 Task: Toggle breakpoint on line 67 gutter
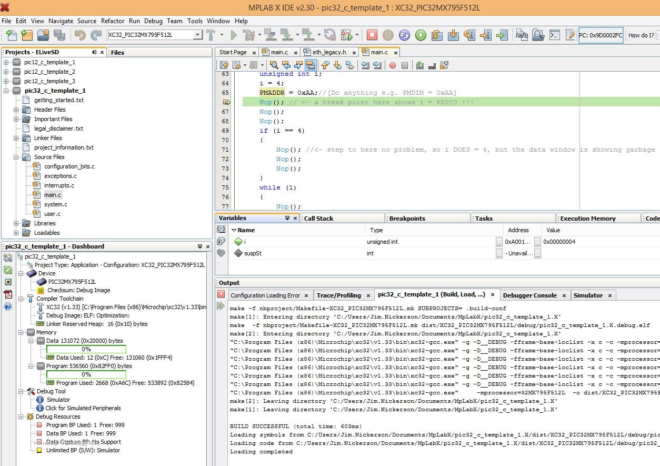coord(226,112)
